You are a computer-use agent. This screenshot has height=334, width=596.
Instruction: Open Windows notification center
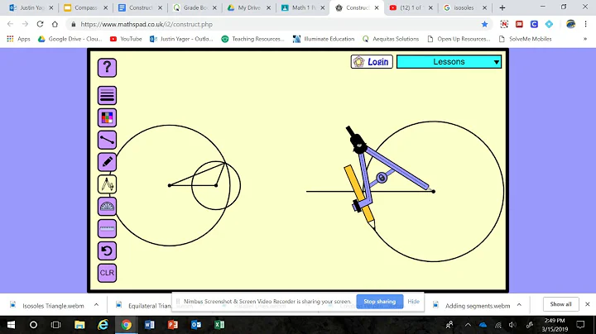(x=580, y=325)
